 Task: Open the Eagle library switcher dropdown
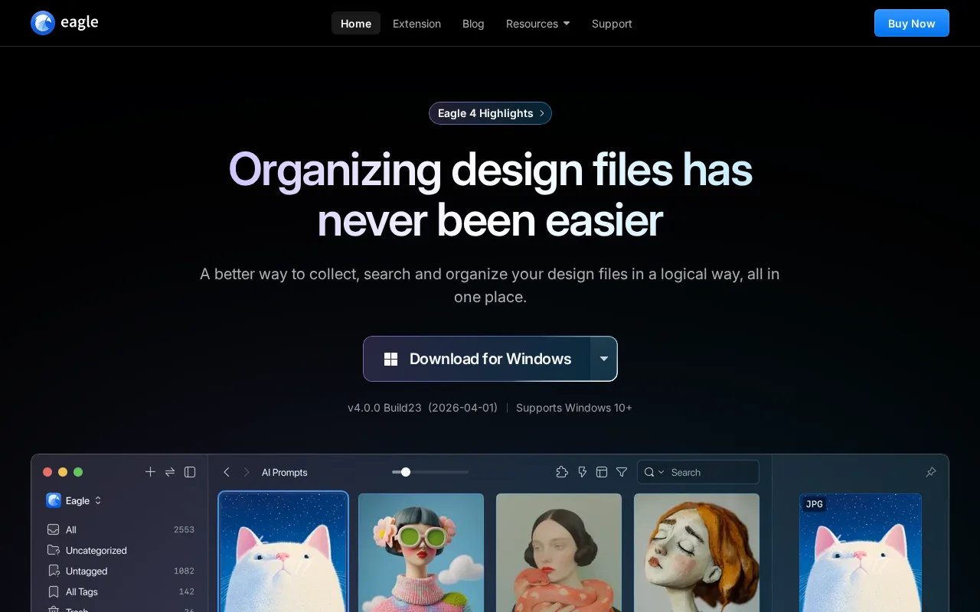74,500
